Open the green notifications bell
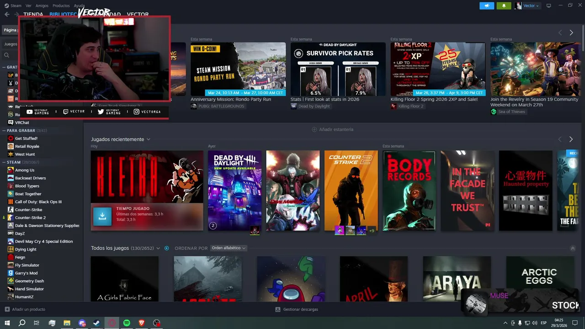The height and width of the screenshot is (329, 585). point(504,5)
